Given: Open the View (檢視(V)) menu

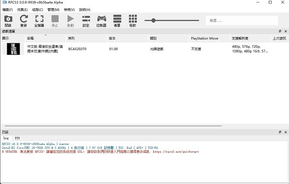Looking at the screenshot, I should (x=69, y=10).
